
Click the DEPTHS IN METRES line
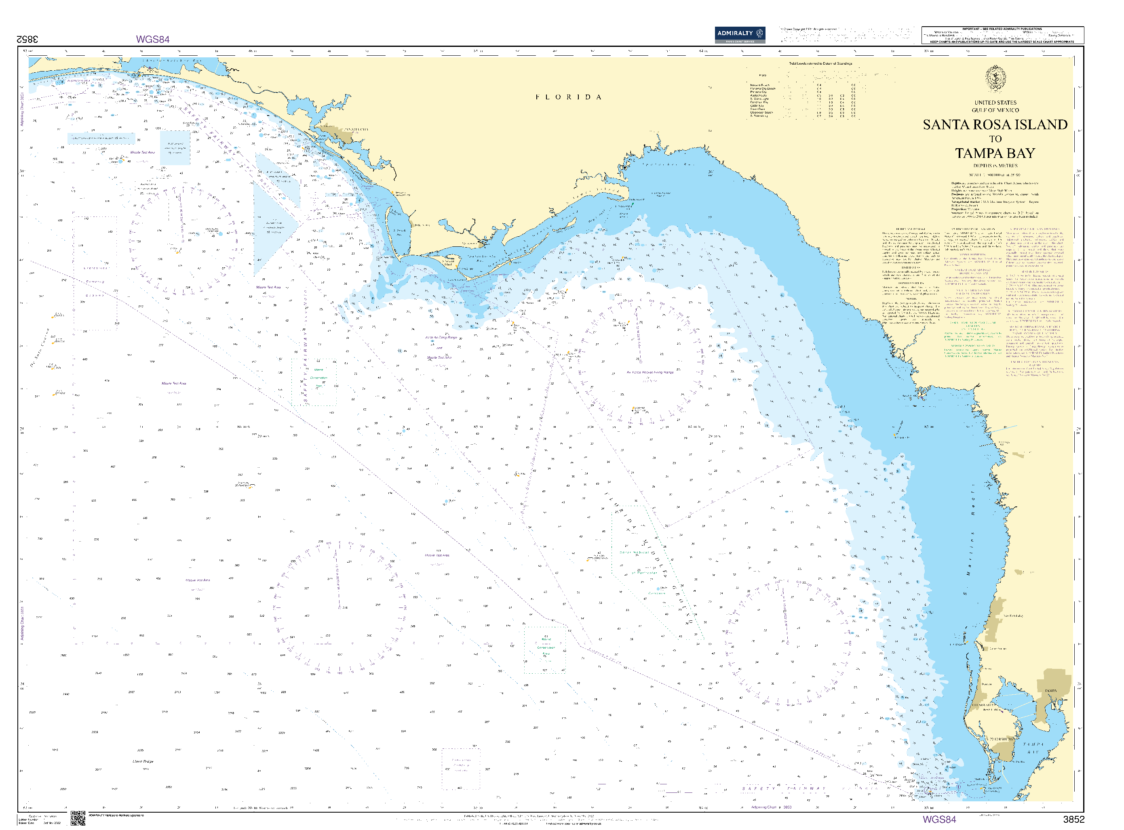(x=995, y=166)
